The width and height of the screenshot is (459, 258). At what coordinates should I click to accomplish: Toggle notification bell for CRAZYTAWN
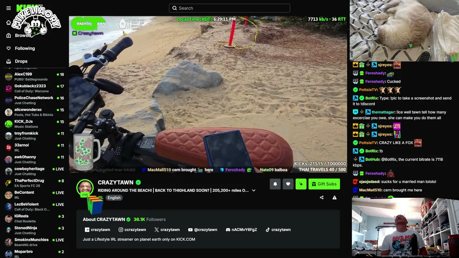(x=275, y=184)
